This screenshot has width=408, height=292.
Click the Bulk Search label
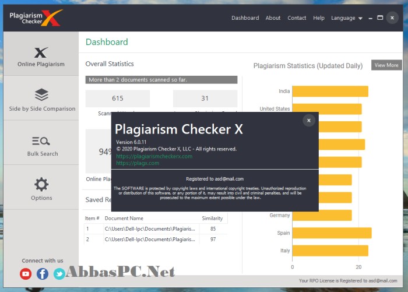tap(43, 153)
